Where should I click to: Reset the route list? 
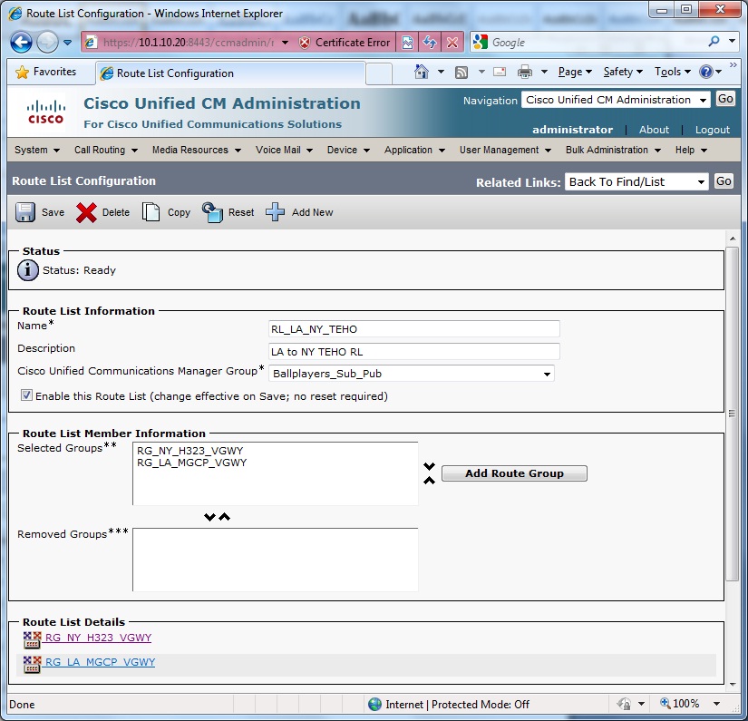pyautogui.click(x=228, y=211)
